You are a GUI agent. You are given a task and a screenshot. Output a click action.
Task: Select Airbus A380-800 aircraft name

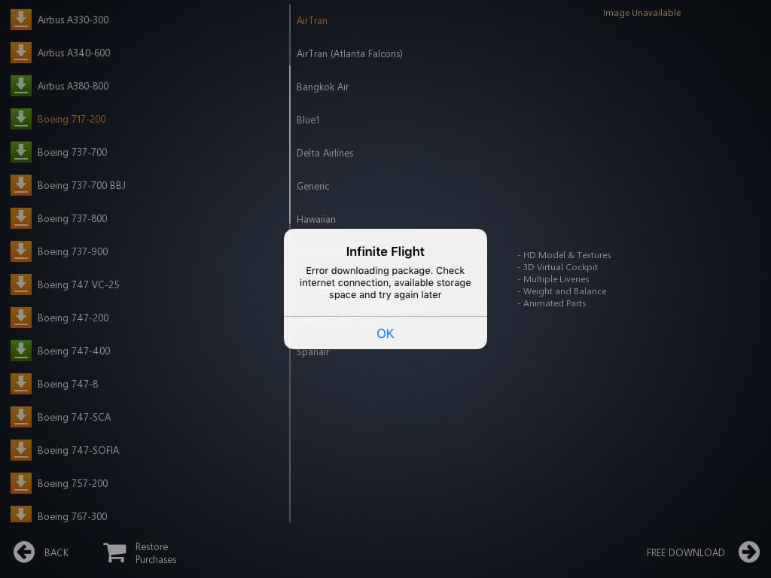coord(73,86)
